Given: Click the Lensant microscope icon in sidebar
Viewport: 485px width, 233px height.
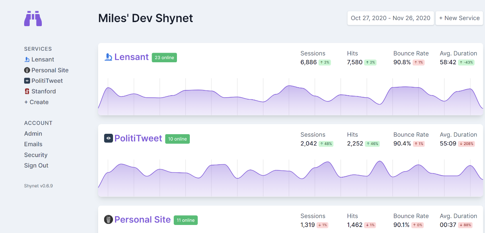Looking at the screenshot, I should point(27,59).
